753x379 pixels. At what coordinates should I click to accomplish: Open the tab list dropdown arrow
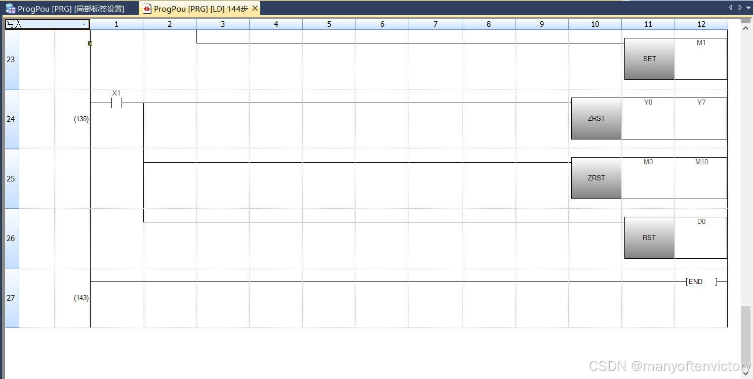(x=748, y=8)
